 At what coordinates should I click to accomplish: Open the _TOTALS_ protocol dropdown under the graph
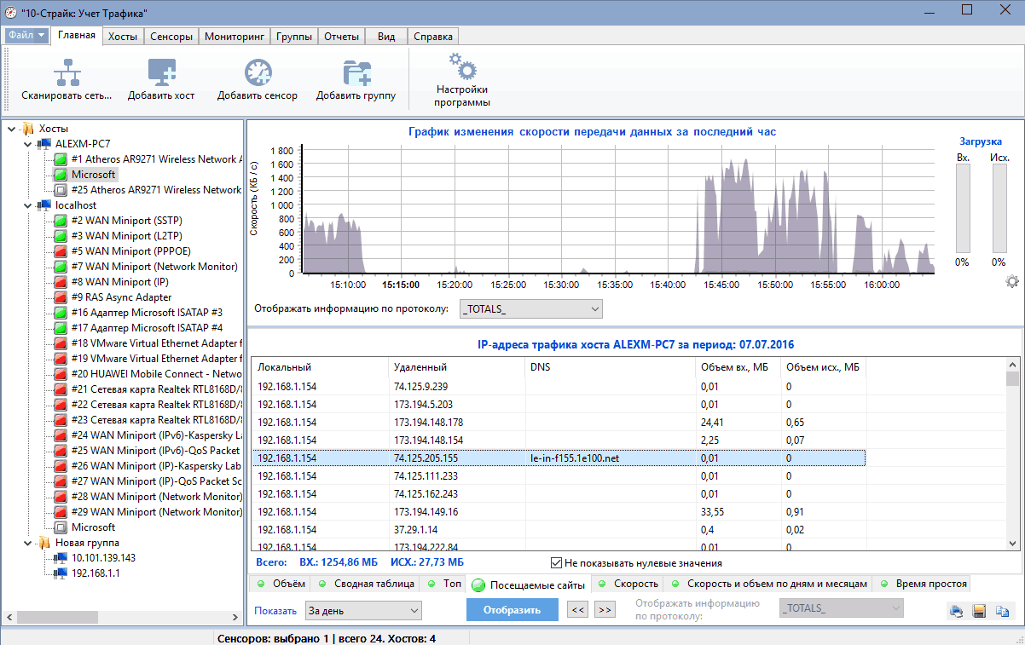coord(530,308)
